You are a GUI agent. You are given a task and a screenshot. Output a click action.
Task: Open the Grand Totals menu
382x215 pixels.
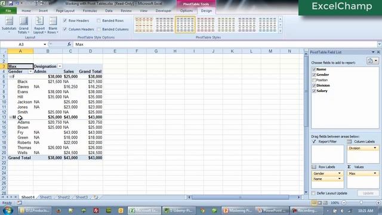24,25
